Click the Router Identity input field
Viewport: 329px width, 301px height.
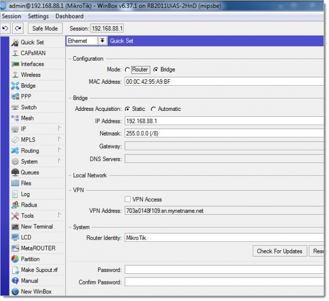[x=223, y=238]
